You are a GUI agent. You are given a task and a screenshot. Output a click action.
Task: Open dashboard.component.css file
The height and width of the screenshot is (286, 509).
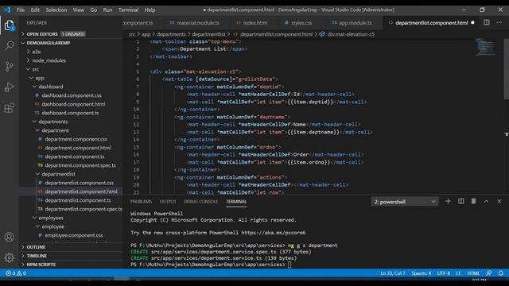click(72, 95)
